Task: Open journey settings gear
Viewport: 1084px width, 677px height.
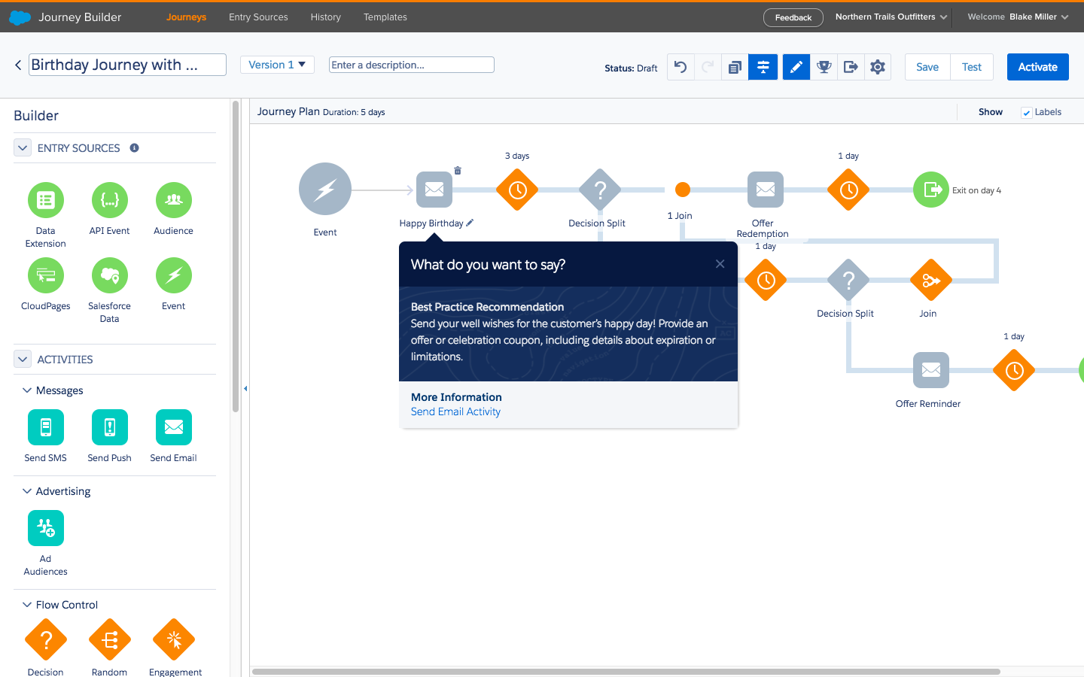Action: 878,67
